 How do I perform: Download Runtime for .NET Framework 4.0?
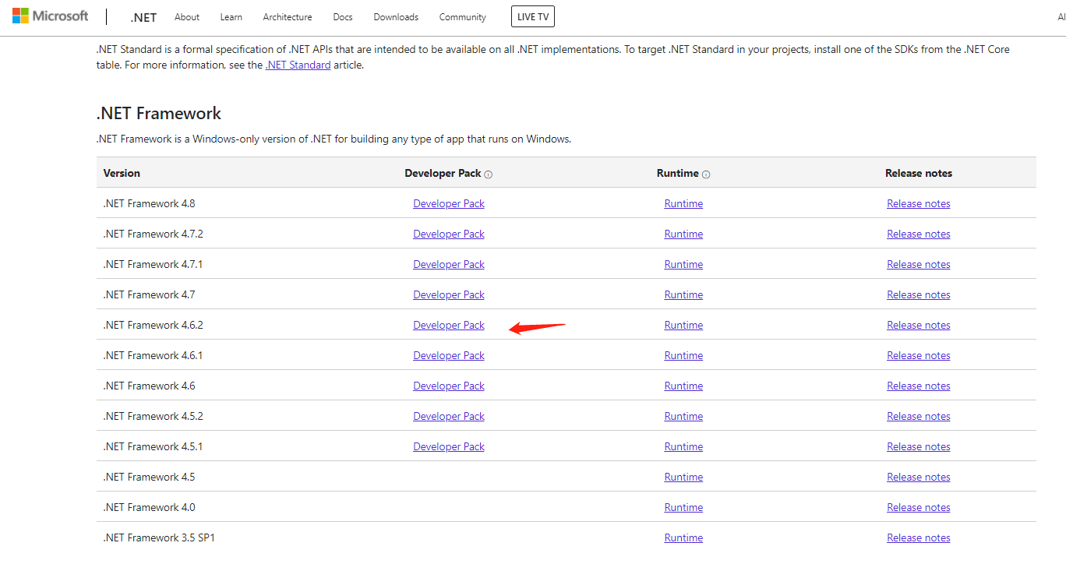click(683, 507)
